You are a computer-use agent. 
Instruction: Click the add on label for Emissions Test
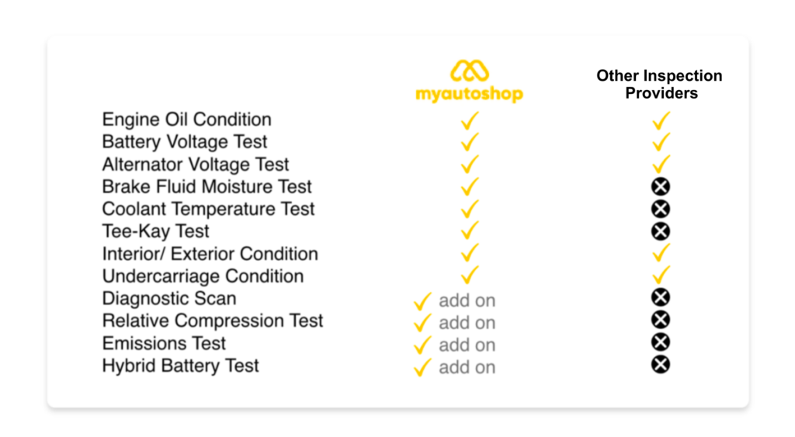click(x=467, y=345)
